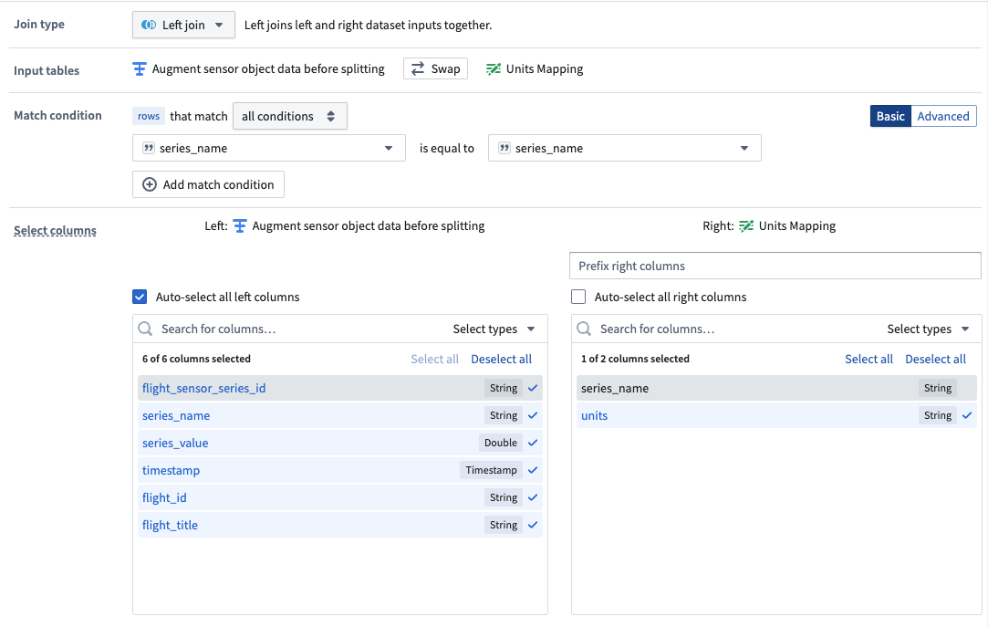Click the Augment sensor dataset icon in Input tables
Screen dimensions: 988x627
(140, 68)
